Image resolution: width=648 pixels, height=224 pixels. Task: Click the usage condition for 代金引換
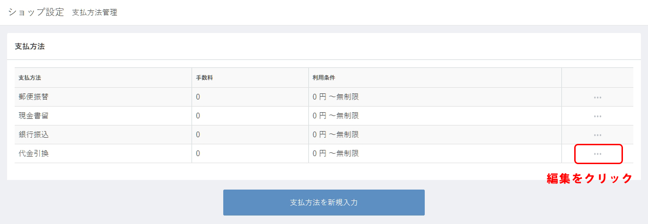click(x=335, y=154)
